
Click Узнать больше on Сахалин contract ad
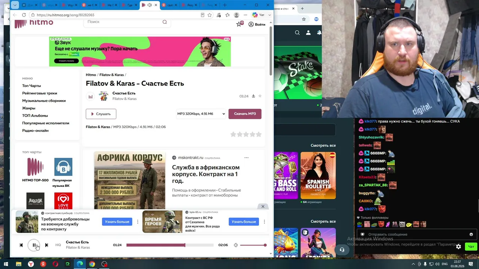click(x=244, y=222)
